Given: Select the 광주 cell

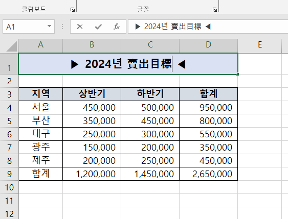Looking at the screenshot, I should (x=40, y=148).
